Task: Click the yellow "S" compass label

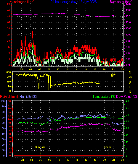Action: point(130,82)
